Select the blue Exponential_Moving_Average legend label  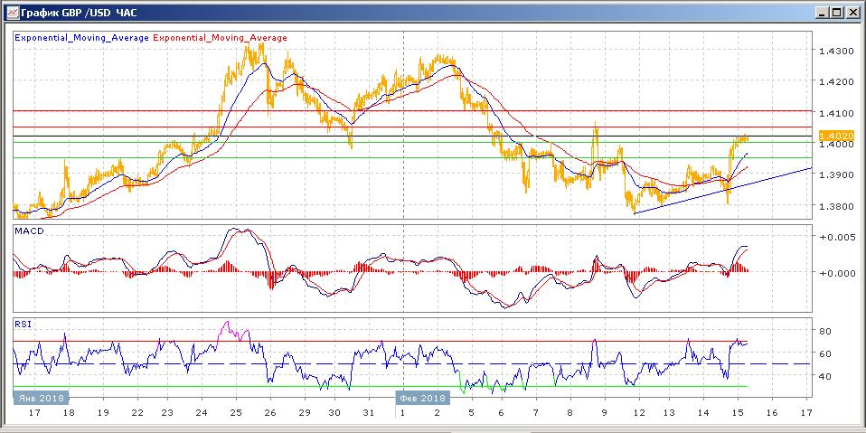click(82, 38)
